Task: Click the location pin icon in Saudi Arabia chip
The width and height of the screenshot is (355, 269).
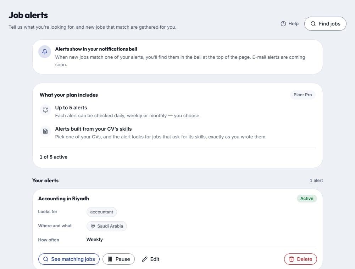Action: point(93,226)
